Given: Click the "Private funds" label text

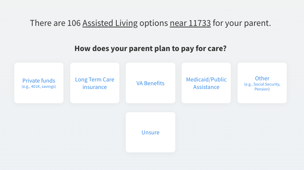Looking at the screenshot, I should click(39, 80).
